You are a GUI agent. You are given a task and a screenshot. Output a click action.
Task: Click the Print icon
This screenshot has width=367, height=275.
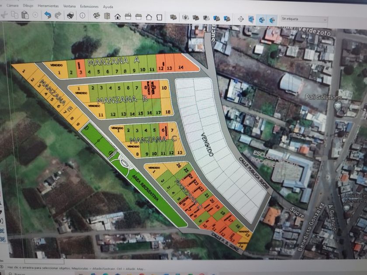pos(70,15)
